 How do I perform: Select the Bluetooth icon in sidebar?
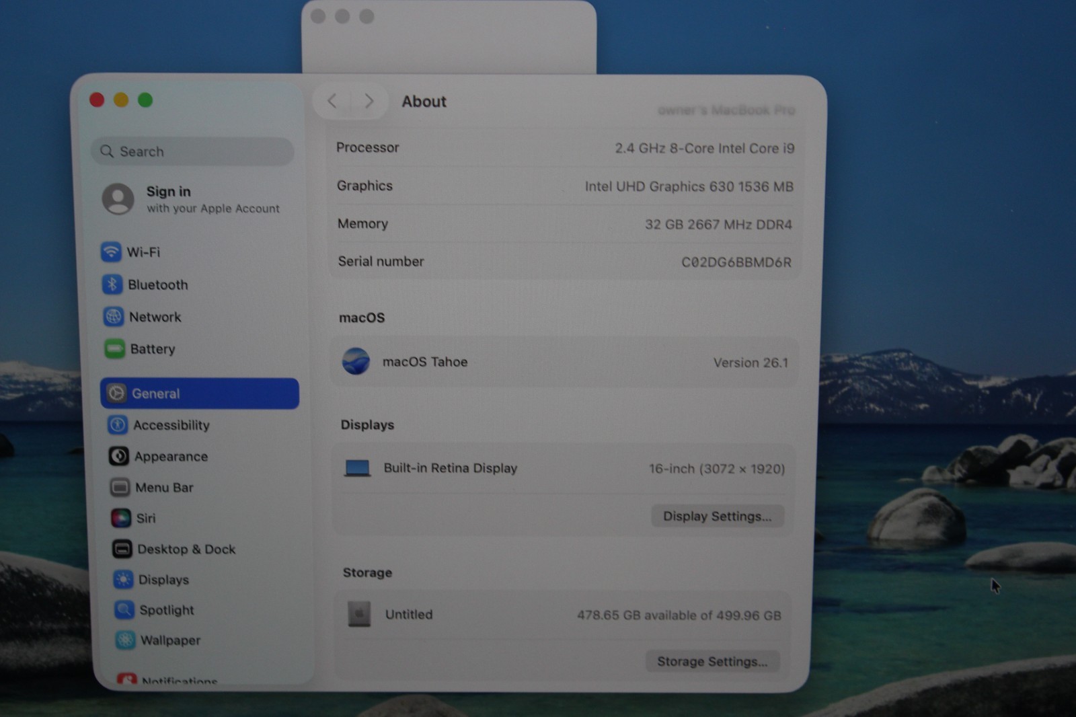(112, 285)
